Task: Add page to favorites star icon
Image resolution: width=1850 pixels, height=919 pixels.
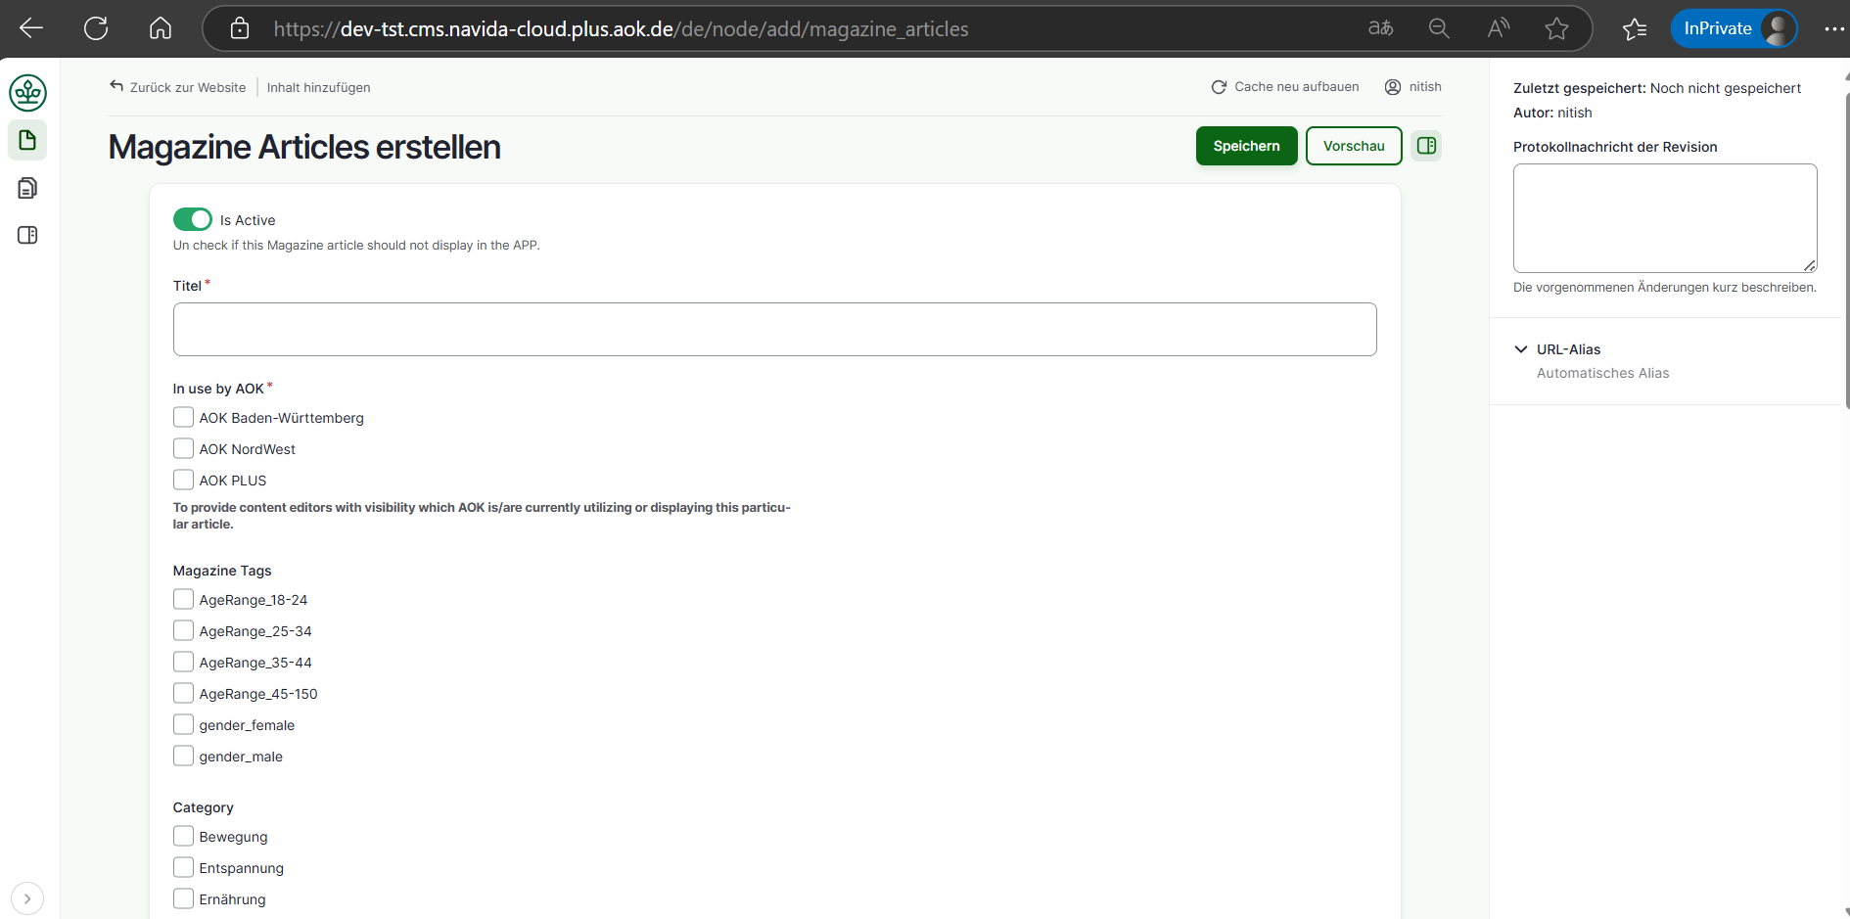Action: pos(1556,28)
